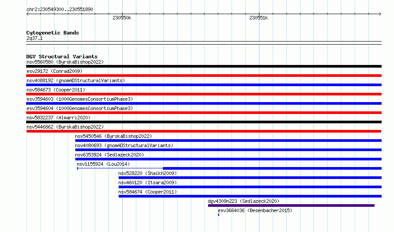
Task: Click the red bar for esv29172
Action: [204, 76]
